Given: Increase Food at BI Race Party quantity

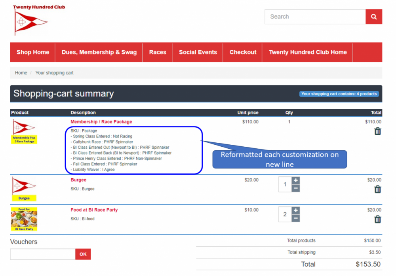Looking at the screenshot, I should point(295,210).
